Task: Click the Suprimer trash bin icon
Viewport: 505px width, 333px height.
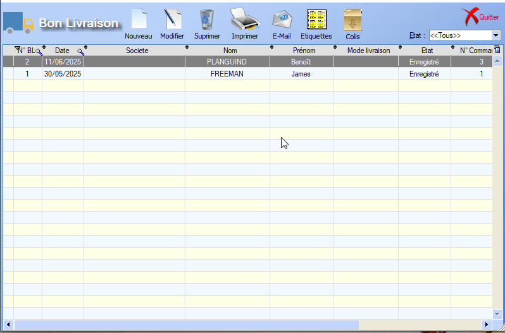Action: coord(207,20)
